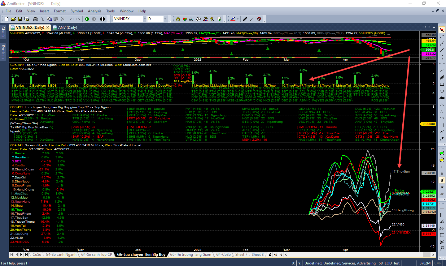Save with the floppy disk icon
Image resolution: width=446 pixels, height=266 pixels.
(x=20, y=19)
